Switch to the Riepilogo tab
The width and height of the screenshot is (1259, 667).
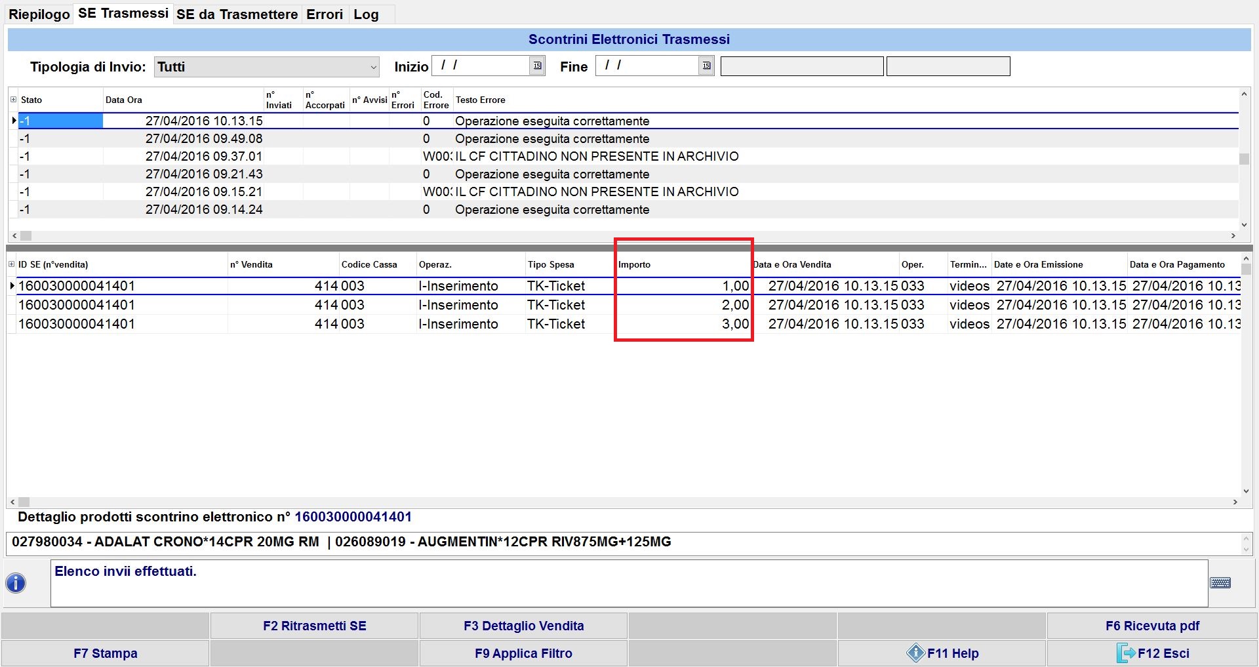pyautogui.click(x=39, y=14)
